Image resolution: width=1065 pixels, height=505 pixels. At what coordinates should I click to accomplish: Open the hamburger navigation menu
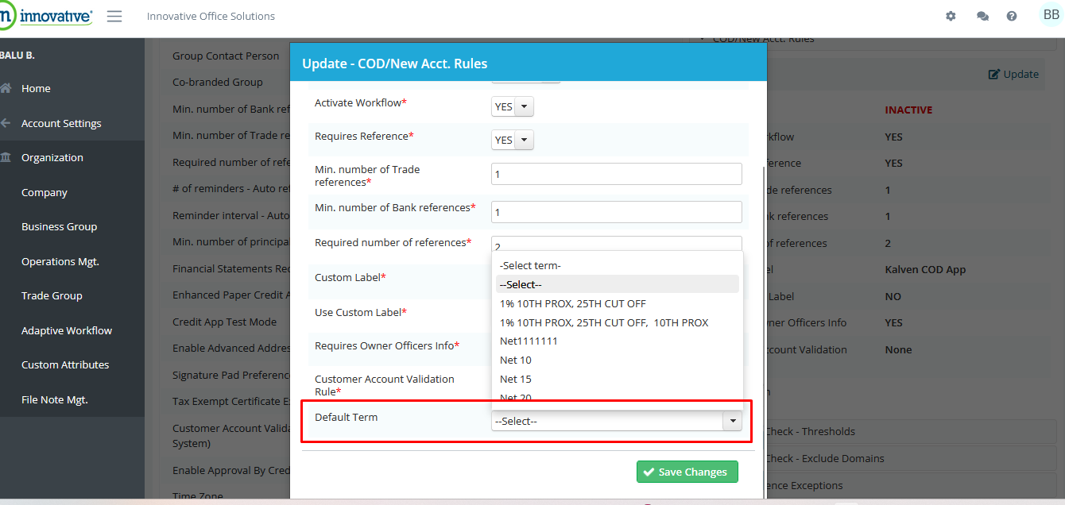click(x=114, y=16)
